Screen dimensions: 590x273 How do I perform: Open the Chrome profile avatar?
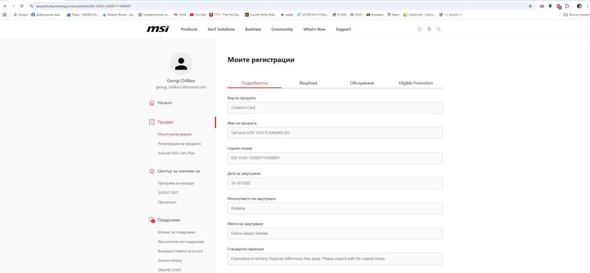[579, 6]
